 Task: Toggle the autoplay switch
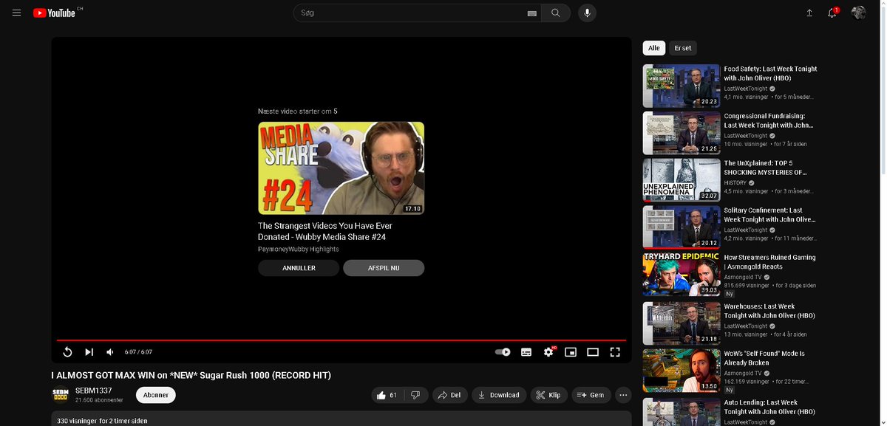pos(503,352)
